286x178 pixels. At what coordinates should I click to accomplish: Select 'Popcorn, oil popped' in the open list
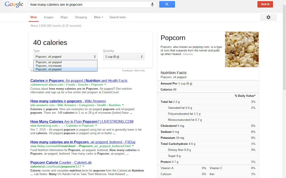[x=65, y=69]
